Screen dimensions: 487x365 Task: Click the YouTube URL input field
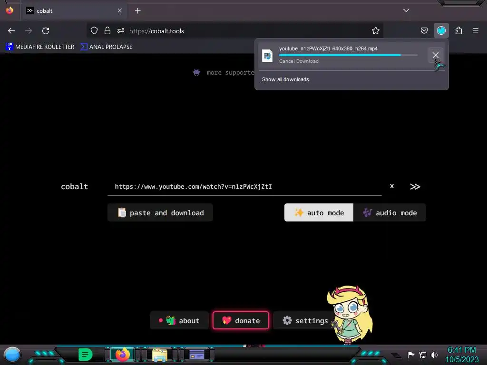click(x=244, y=186)
